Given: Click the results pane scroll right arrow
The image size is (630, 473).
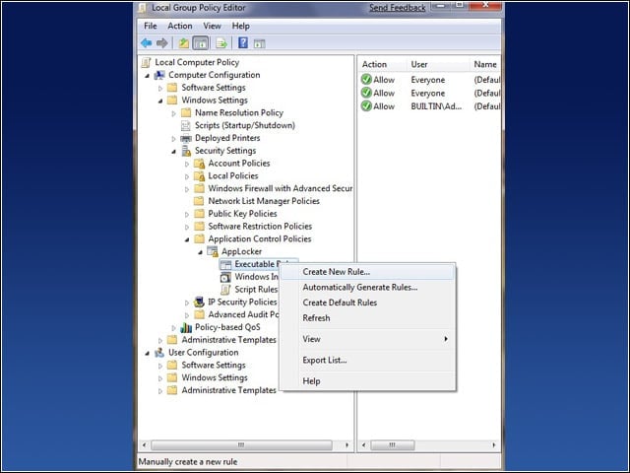Looking at the screenshot, I should 494,444.
